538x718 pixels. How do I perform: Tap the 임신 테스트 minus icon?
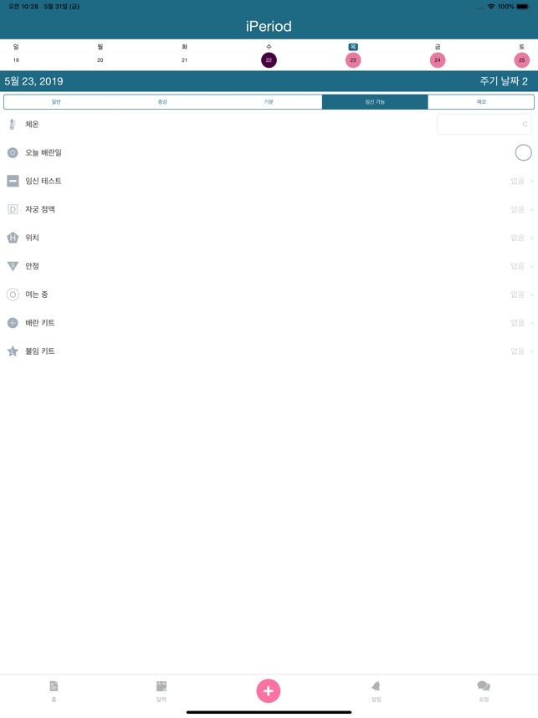[13, 181]
